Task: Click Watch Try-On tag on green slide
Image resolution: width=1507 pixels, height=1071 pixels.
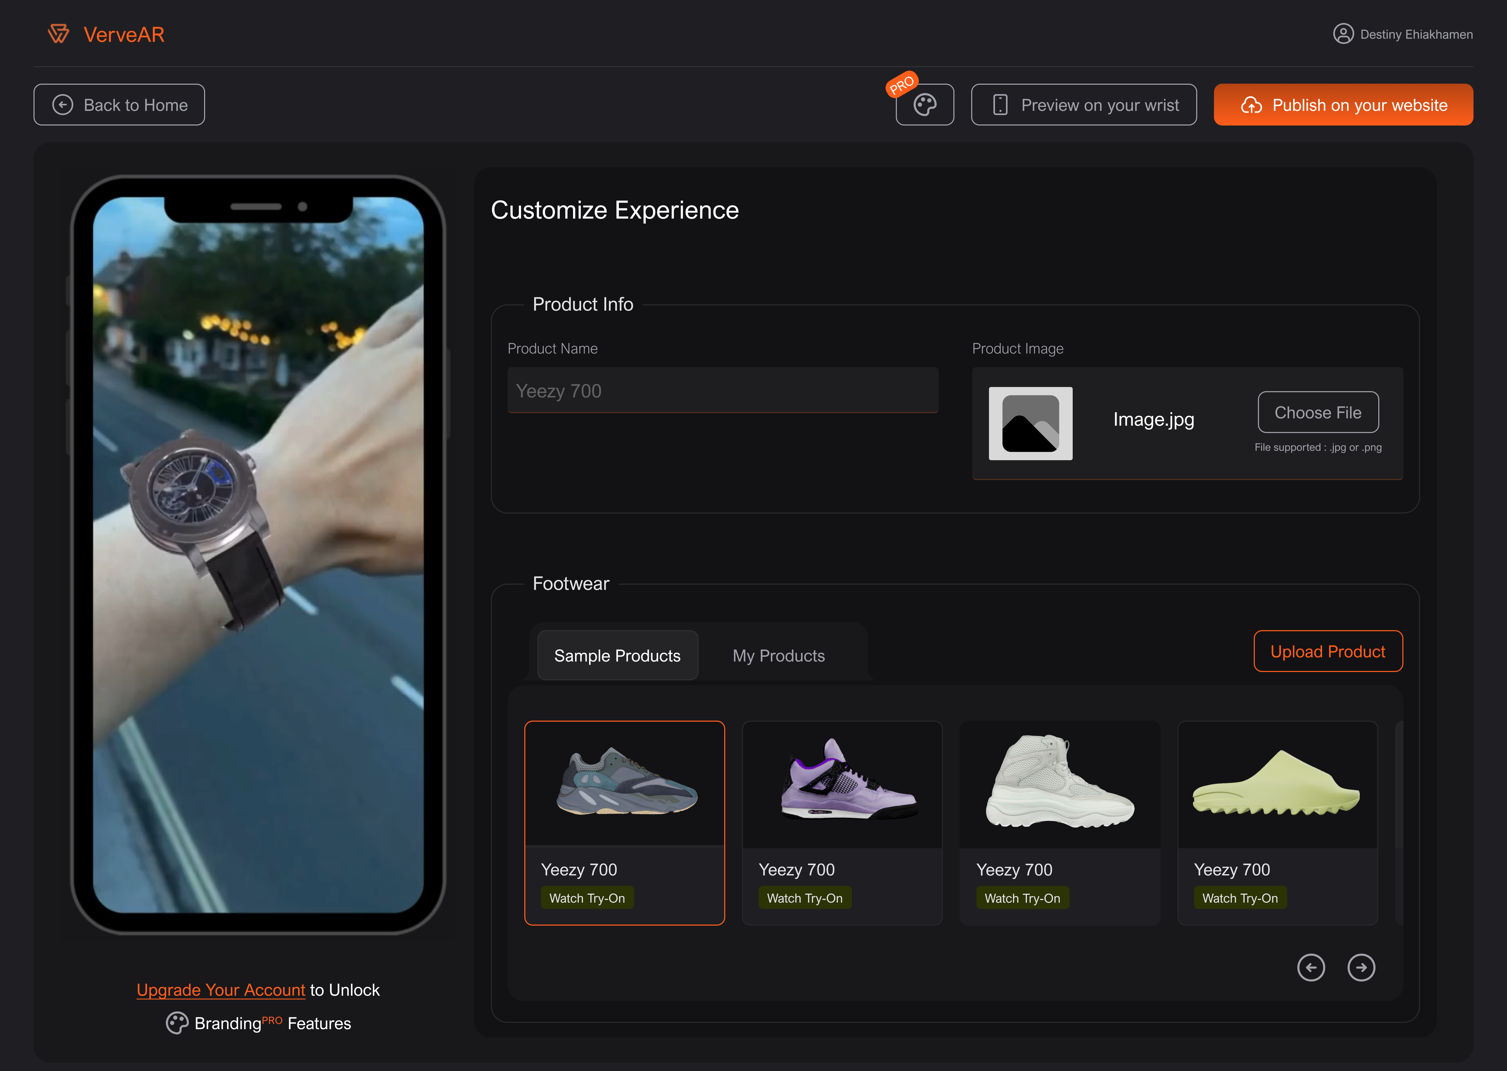Action: [1240, 898]
